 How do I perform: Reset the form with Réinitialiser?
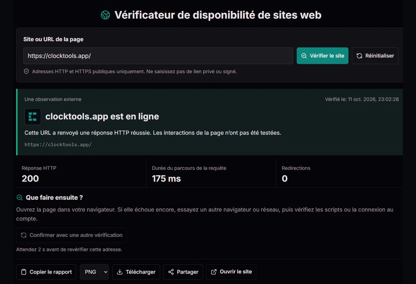[x=375, y=56]
